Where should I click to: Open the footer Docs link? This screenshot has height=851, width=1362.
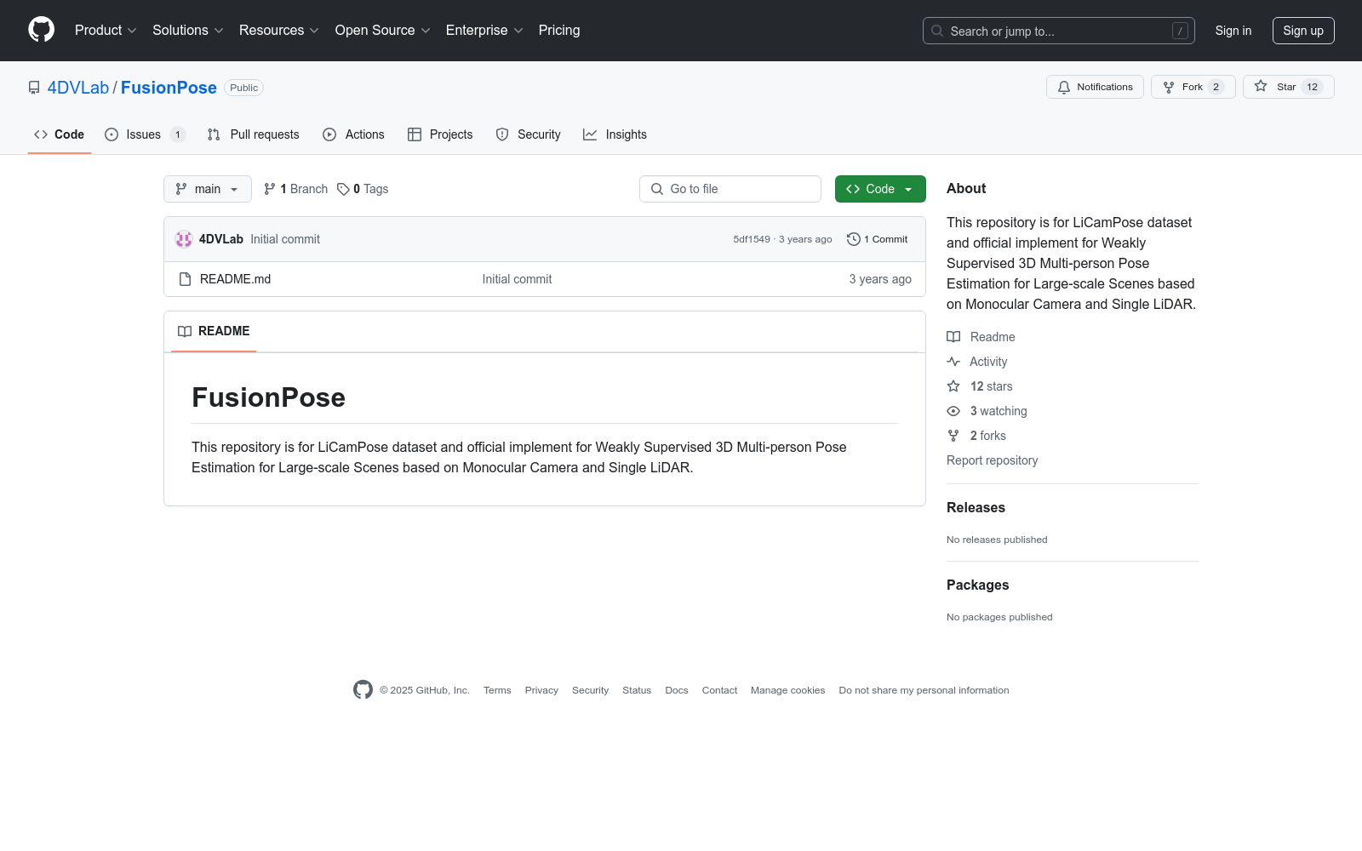click(x=677, y=690)
